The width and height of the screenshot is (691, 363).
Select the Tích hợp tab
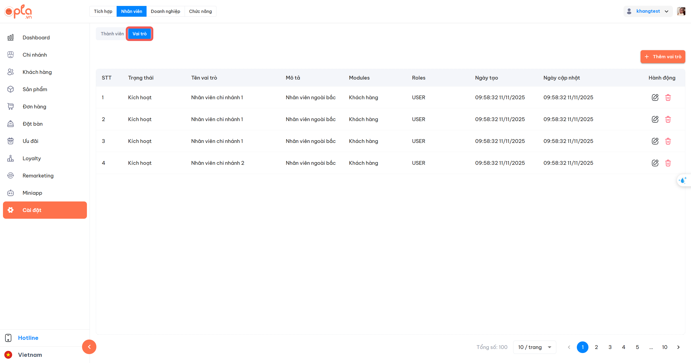(x=103, y=11)
